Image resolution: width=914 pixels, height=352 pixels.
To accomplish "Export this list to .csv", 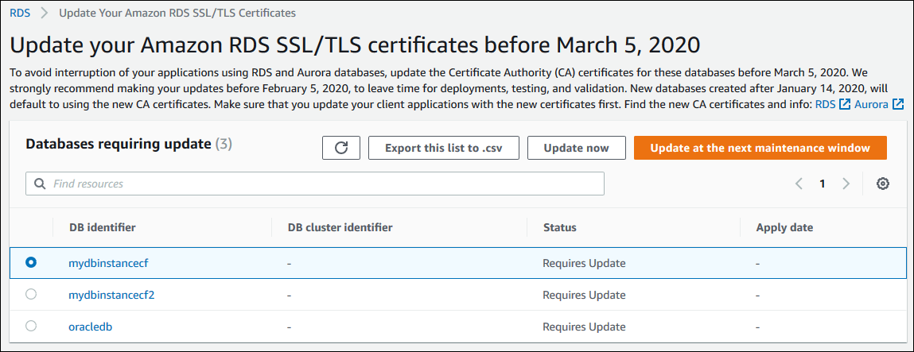I will pyautogui.click(x=443, y=148).
